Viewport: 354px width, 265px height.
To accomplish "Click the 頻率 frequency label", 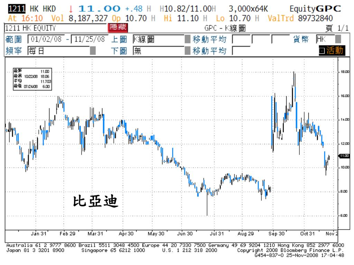I will pos(13,51).
